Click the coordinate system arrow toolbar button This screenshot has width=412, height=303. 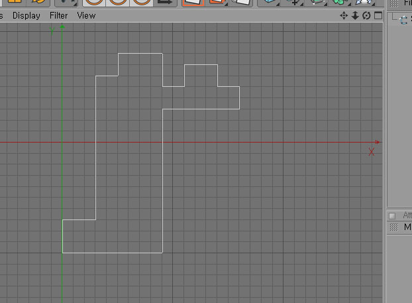[x=165, y=3]
